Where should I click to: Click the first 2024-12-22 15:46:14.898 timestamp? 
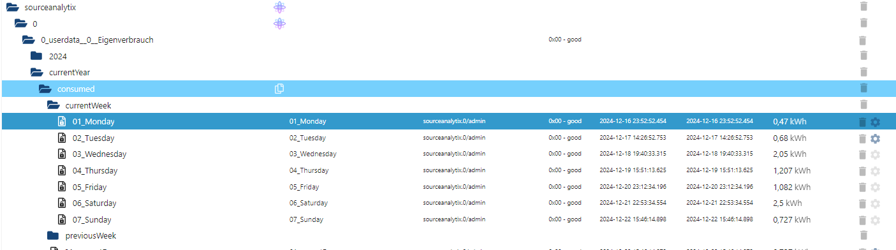point(633,220)
